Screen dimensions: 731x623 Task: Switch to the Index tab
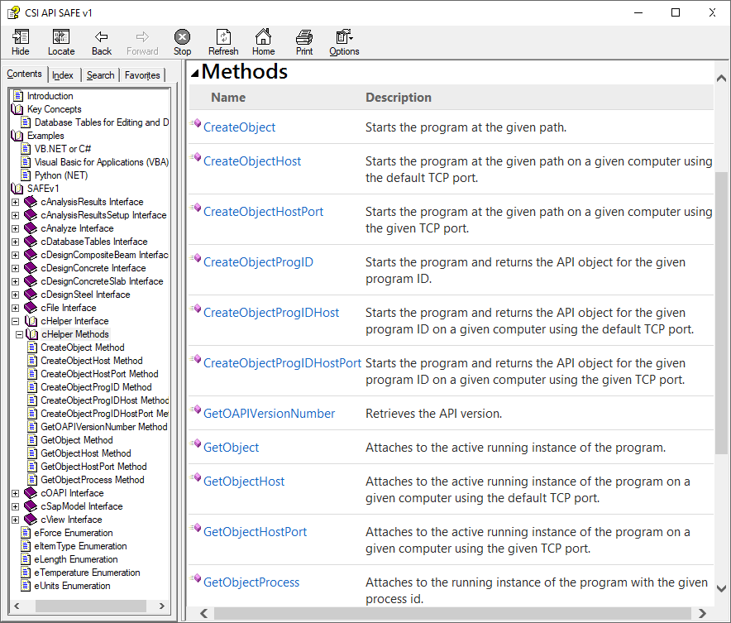pos(63,75)
